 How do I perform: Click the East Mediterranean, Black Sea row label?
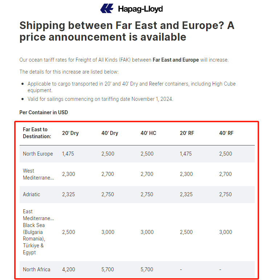click(38, 232)
